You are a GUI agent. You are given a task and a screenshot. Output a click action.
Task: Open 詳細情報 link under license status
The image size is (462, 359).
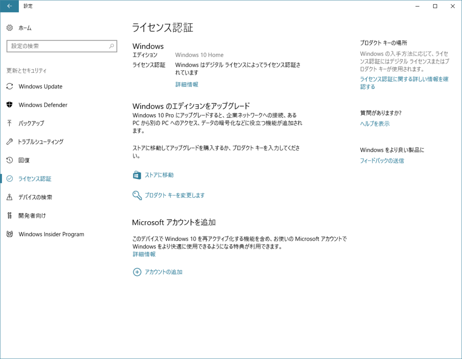click(187, 84)
